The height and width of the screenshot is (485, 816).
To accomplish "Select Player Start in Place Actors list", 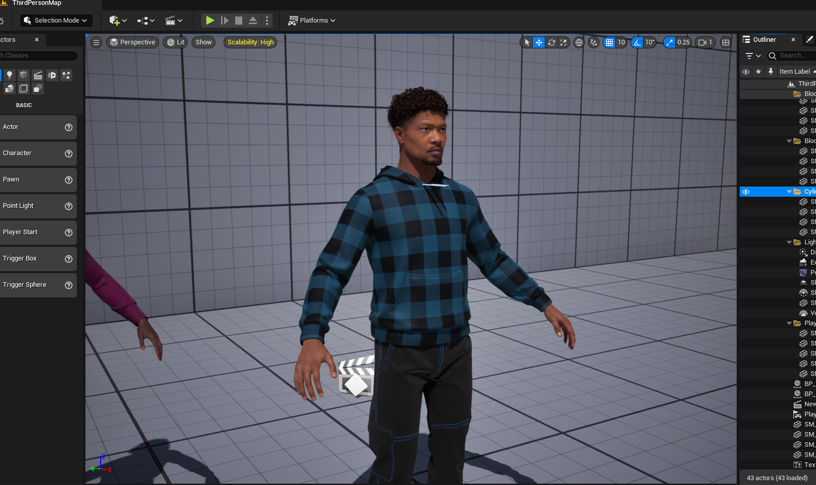I will (x=38, y=233).
